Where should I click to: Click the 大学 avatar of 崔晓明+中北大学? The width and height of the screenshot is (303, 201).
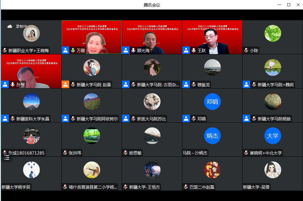point(272,136)
